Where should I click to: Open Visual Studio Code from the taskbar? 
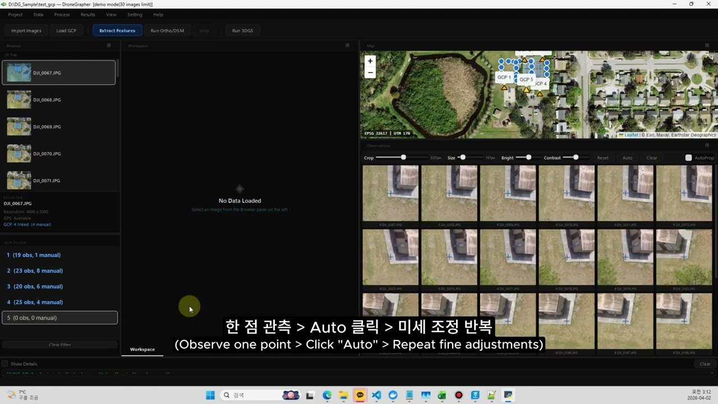[376, 395]
